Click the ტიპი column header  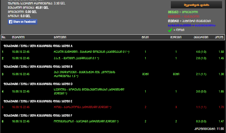[145, 37]
